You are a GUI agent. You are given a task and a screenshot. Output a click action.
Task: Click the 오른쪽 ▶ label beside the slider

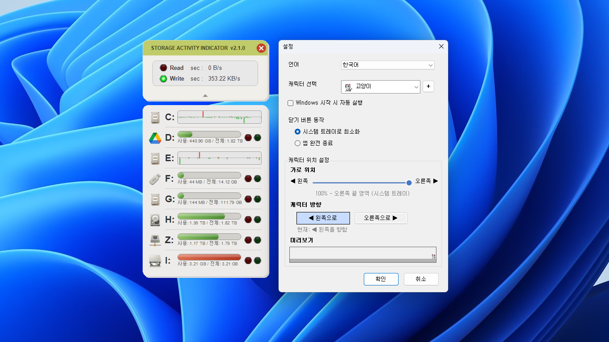click(427, 181)
